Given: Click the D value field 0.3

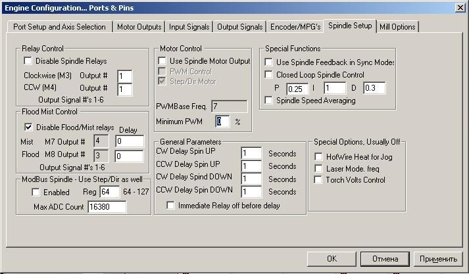Looking at the screenshot, I should (x=374, y=88).
